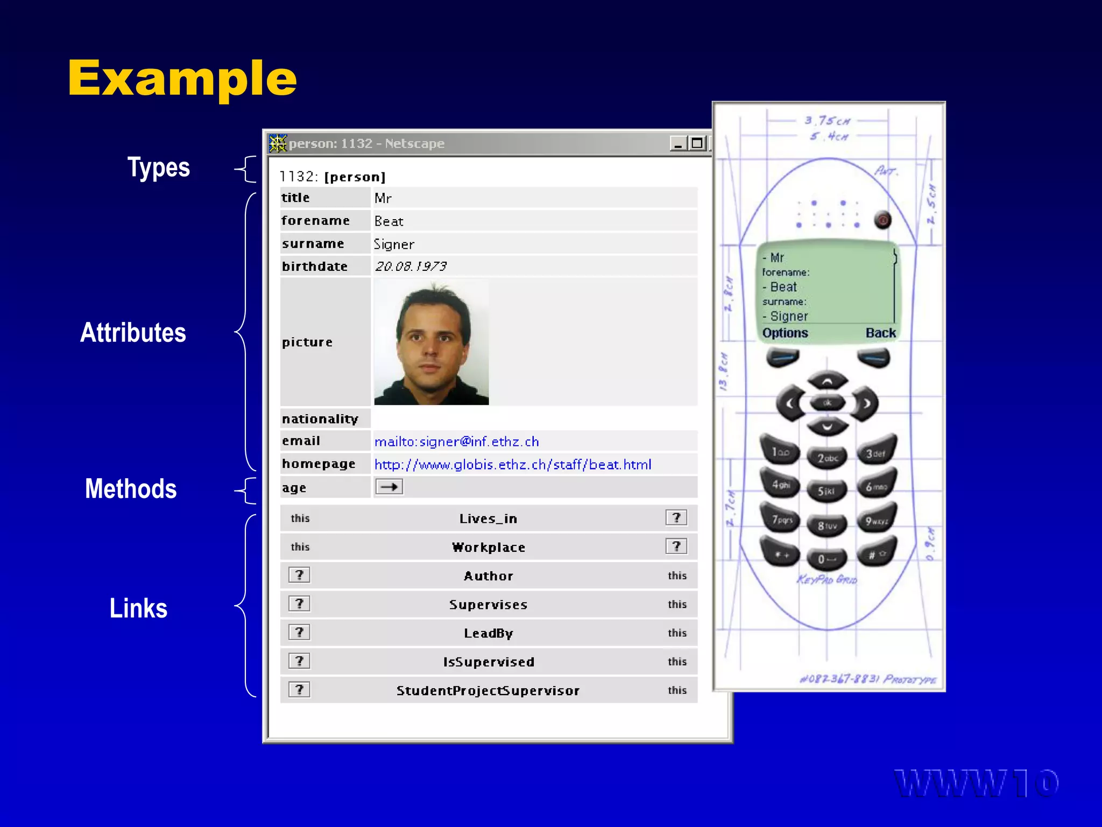1102x827 pixels.
Task: Tap the 9wxyz key on phone keypad
Action: pos(877,518)
